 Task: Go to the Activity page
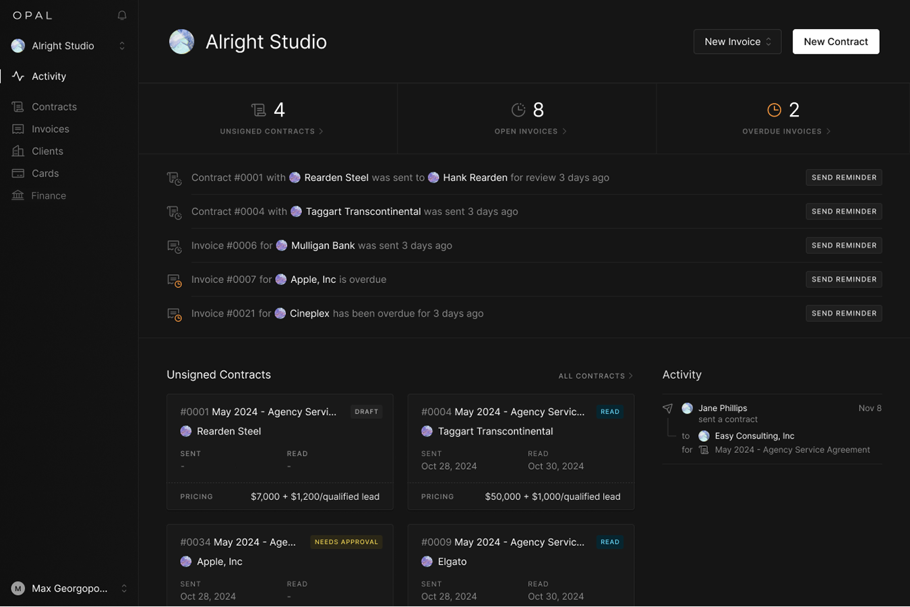tap(49, 76)
